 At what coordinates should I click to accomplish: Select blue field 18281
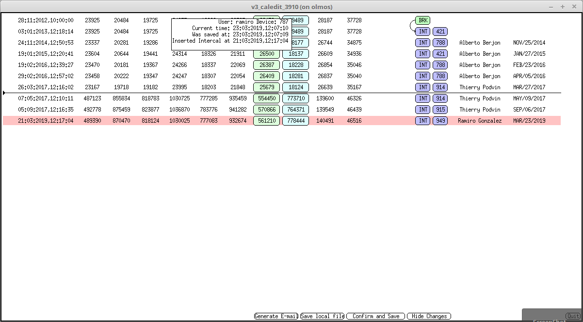tap(296, 76)
